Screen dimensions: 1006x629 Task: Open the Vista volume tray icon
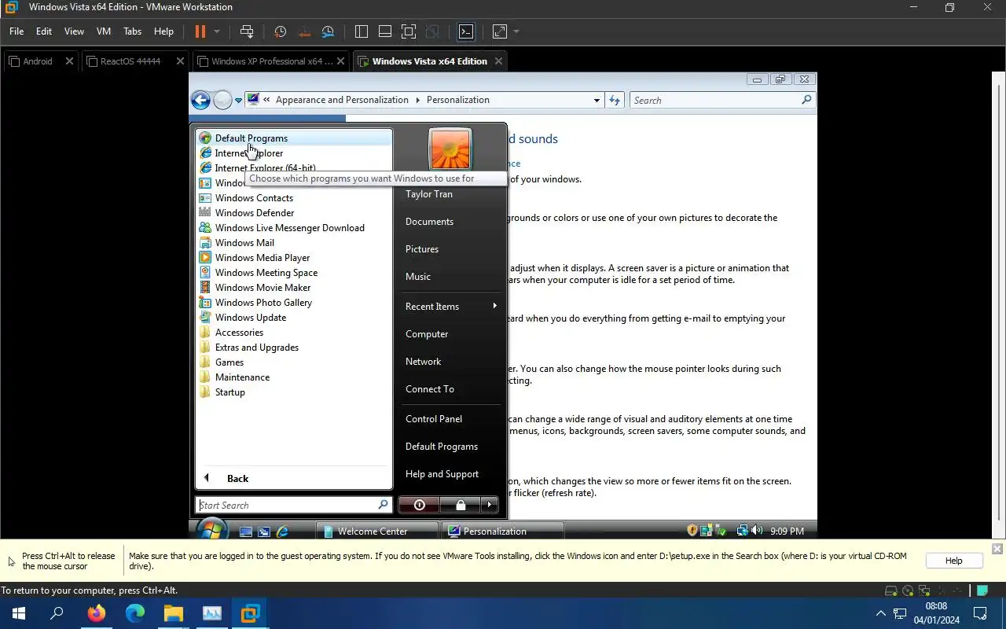756,531
